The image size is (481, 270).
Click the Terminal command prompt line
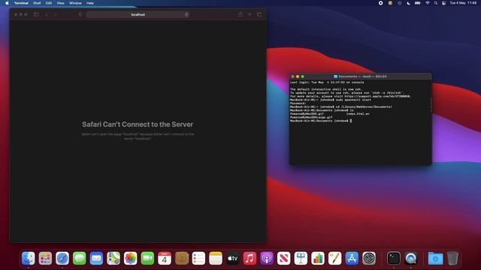point(321,121)
